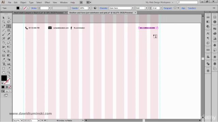Pick the Magic Wand tool
218x122 pixels.
click(4, 22)
